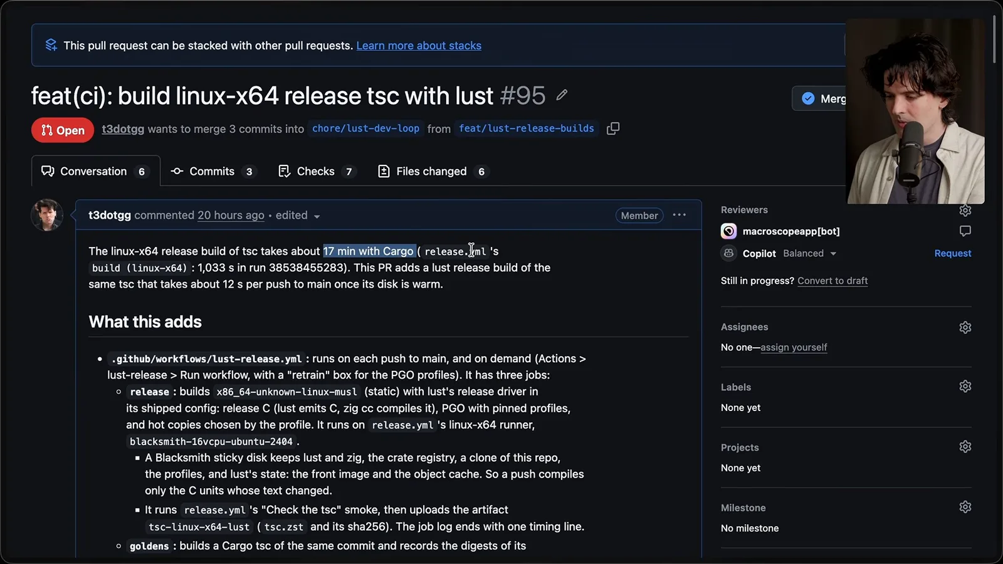
Task: Click the x86_64-unknown-linux-musl code text
Action: [x=287, y=392]
